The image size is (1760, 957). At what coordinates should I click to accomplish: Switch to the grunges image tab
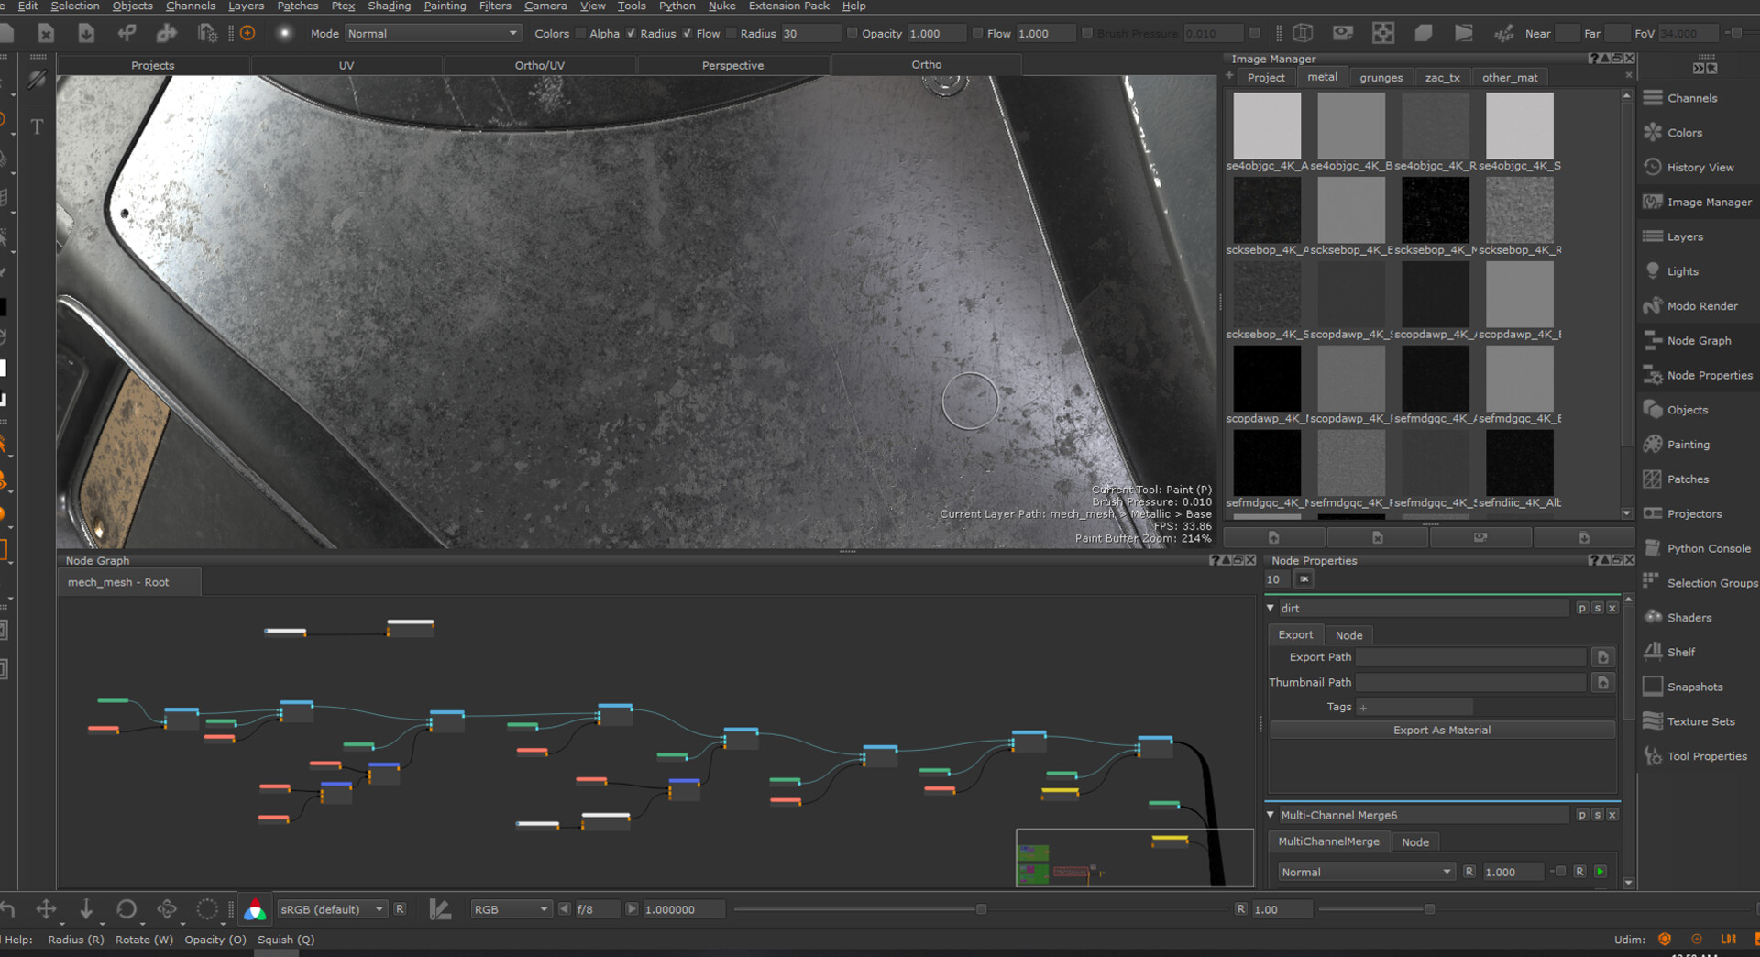coord(1380,78)
